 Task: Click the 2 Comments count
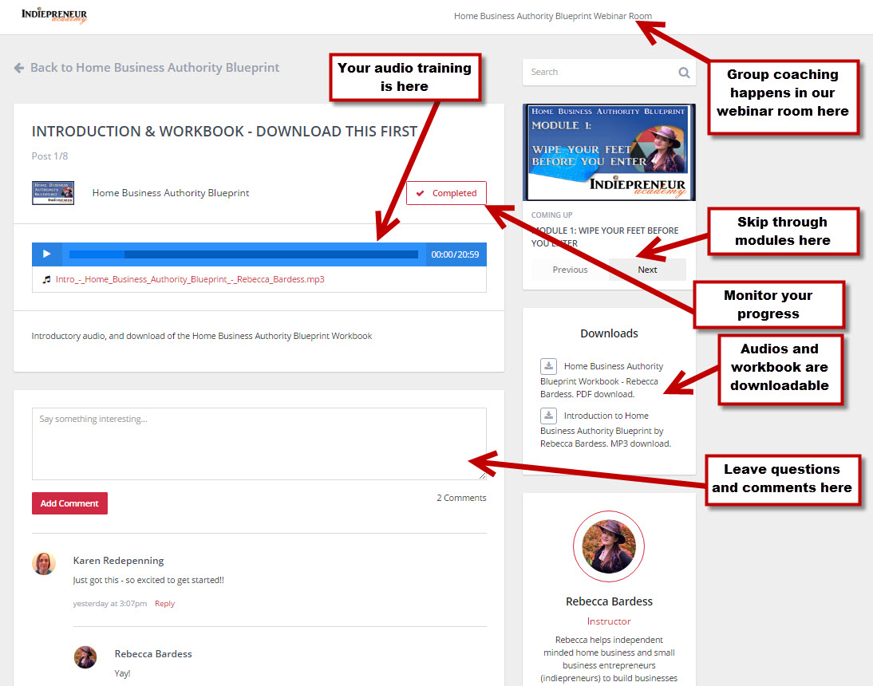461,498
